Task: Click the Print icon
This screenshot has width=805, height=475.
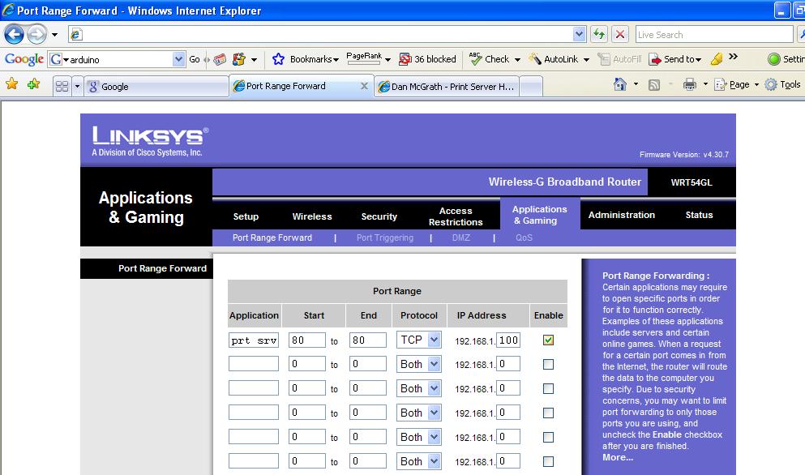Action: (x=690, y=84)
